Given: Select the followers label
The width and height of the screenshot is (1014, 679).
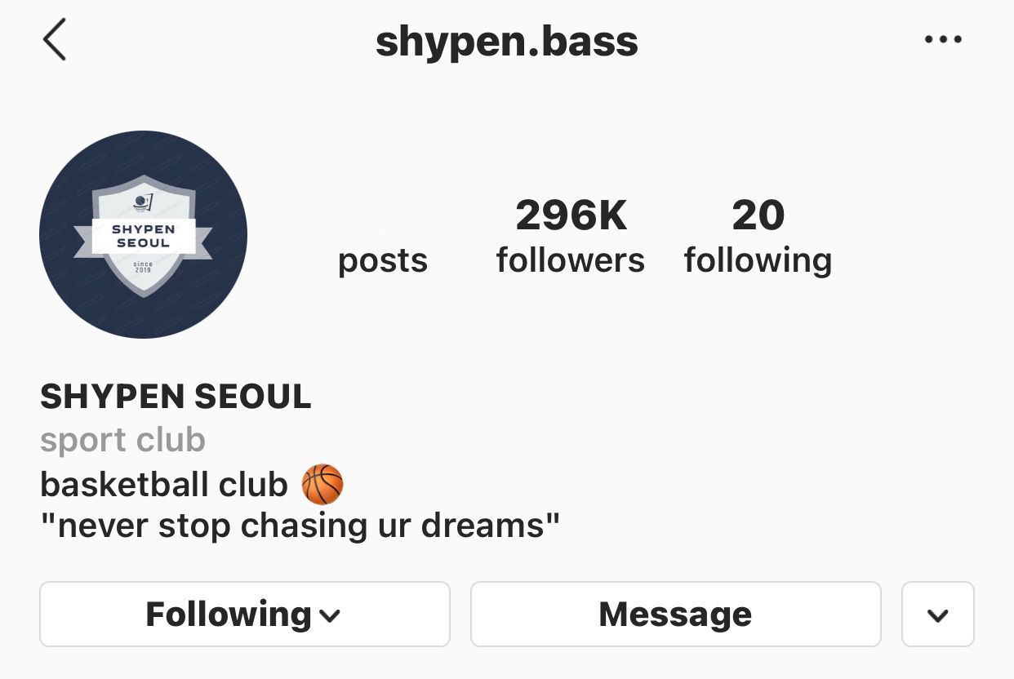Looking at the screenshot, I should (571, 260).
